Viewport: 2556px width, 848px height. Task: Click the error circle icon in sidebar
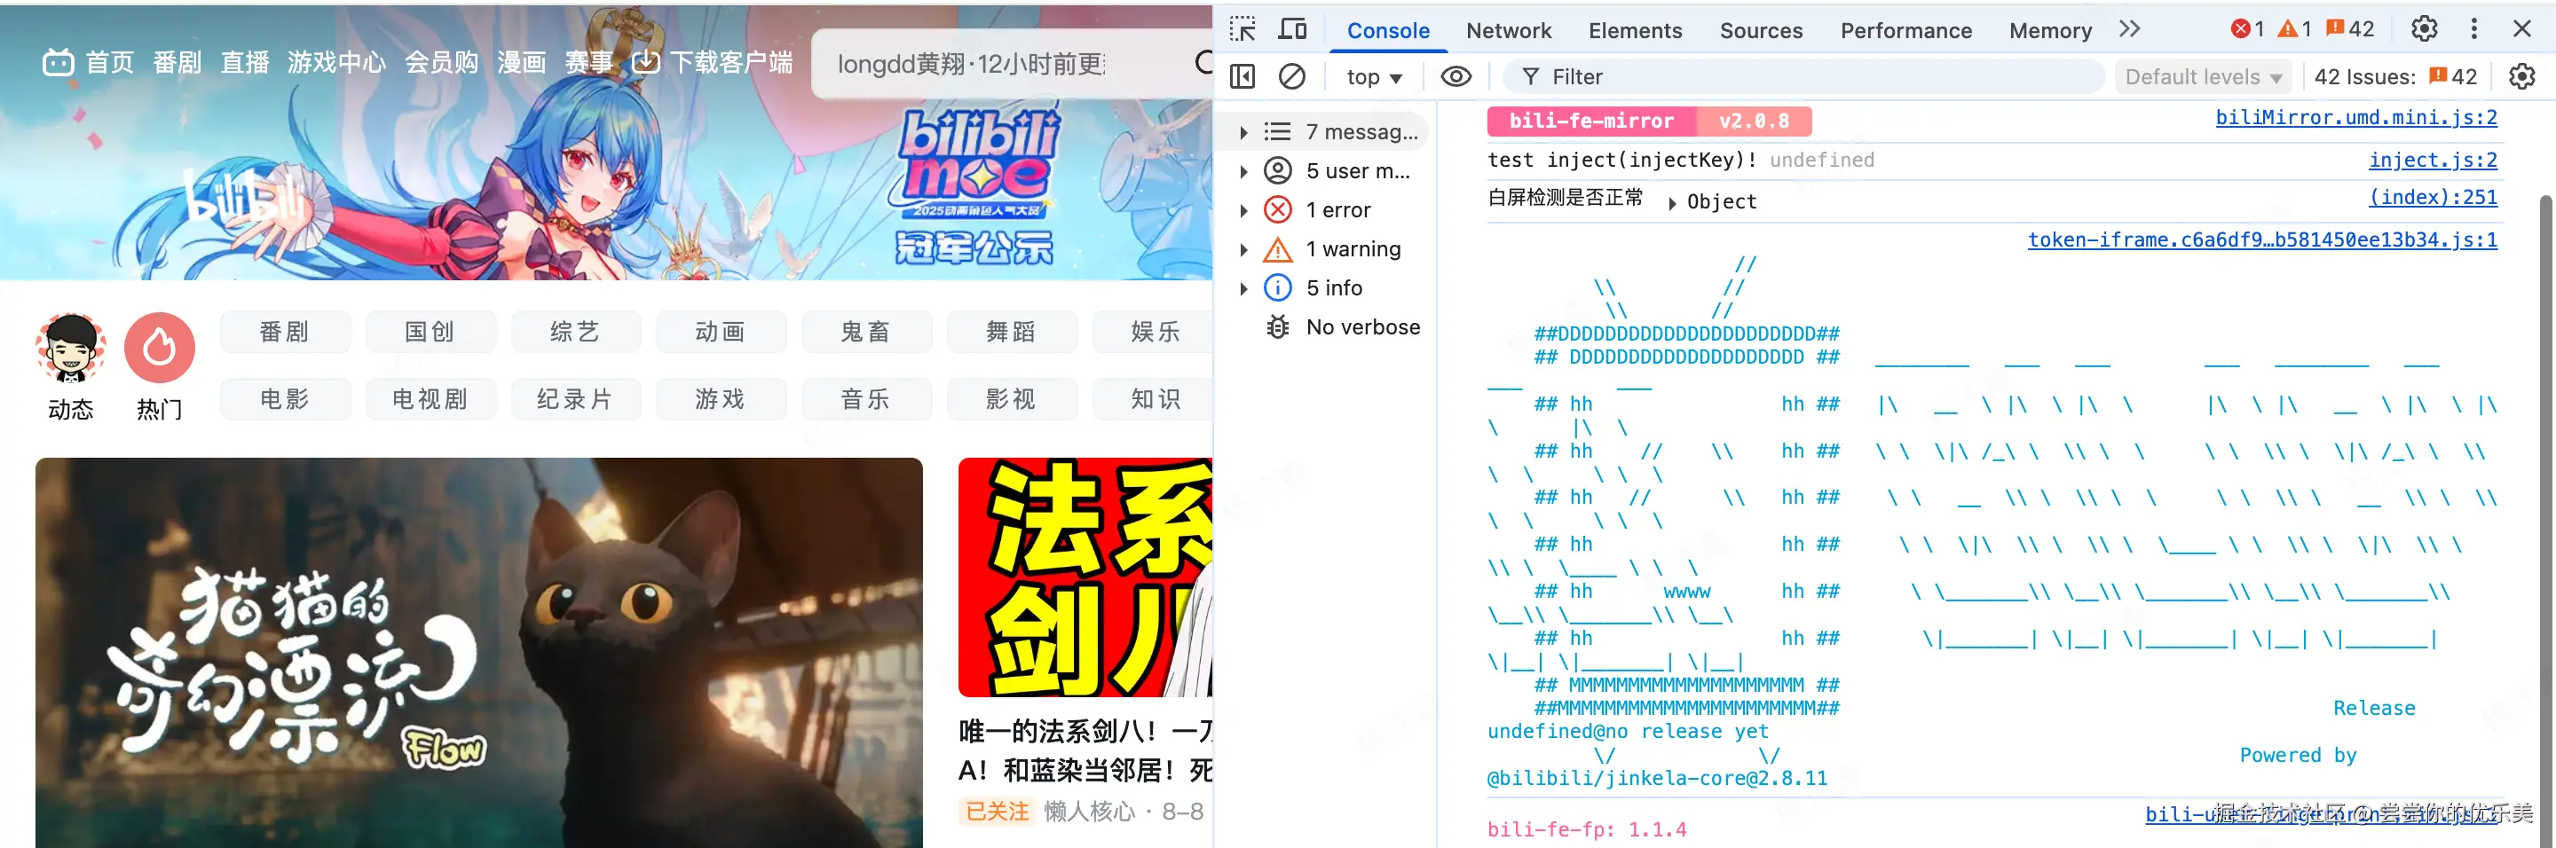[1278, 209]
